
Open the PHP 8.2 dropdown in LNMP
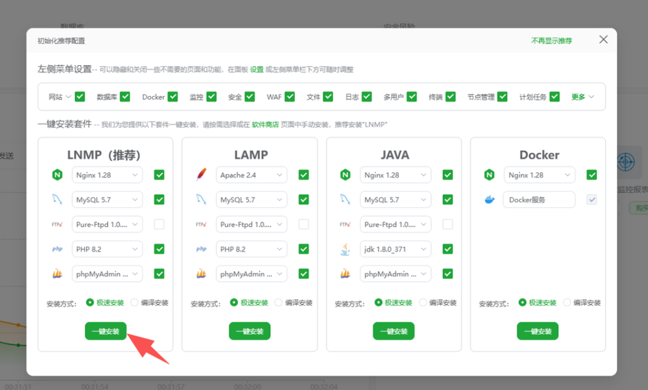click(x=107, y=249)
